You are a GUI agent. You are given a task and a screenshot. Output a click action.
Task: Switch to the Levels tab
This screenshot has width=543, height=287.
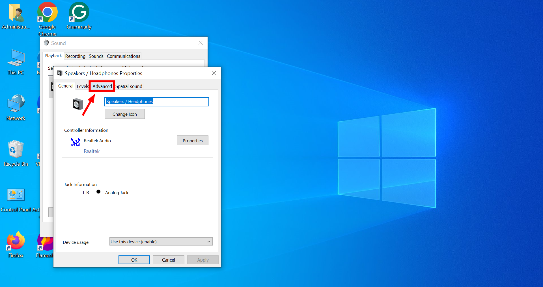(82, 86)
